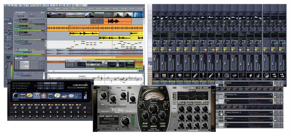
Task: Click the VC-64 EQ curve display
Action: click(193, 96)
